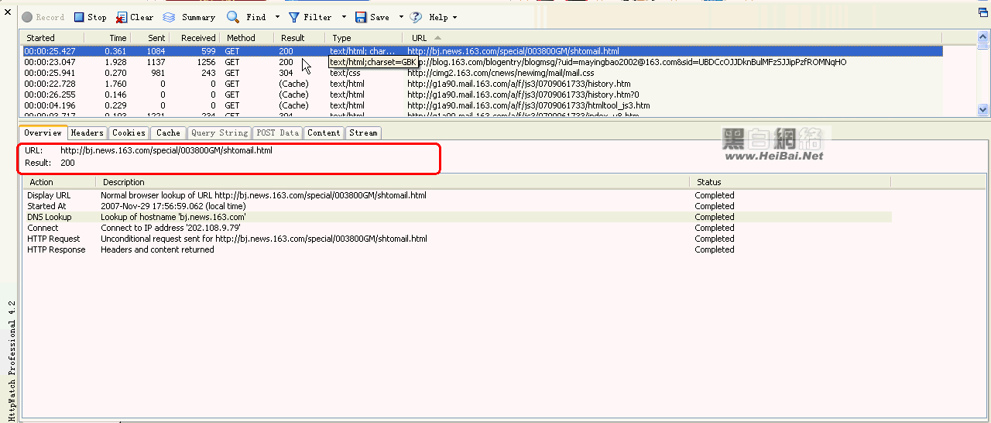Select the Connect action row
This screenshot has width=991, height=423.
pos(458,228)
